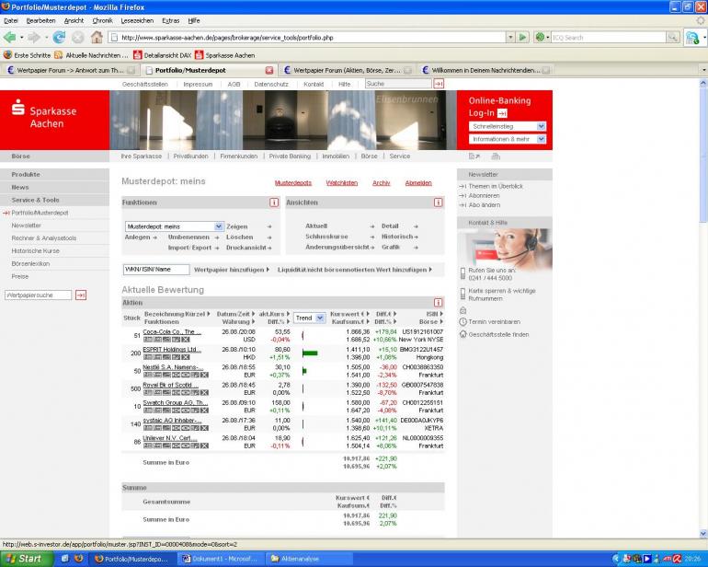Screen dimensions: 708x567
Task: Open Dokument1 Microsoft Word in taskbar
Action: tap(221, 559)
